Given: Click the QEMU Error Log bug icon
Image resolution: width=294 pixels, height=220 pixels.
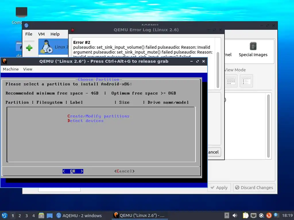Looking at the screenshot, I should tap(73, 30).
